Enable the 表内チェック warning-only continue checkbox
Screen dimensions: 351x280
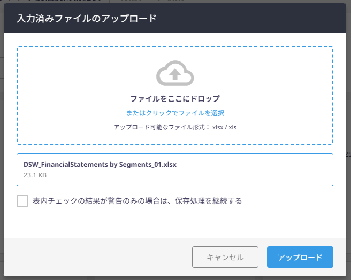coord(22,200)
